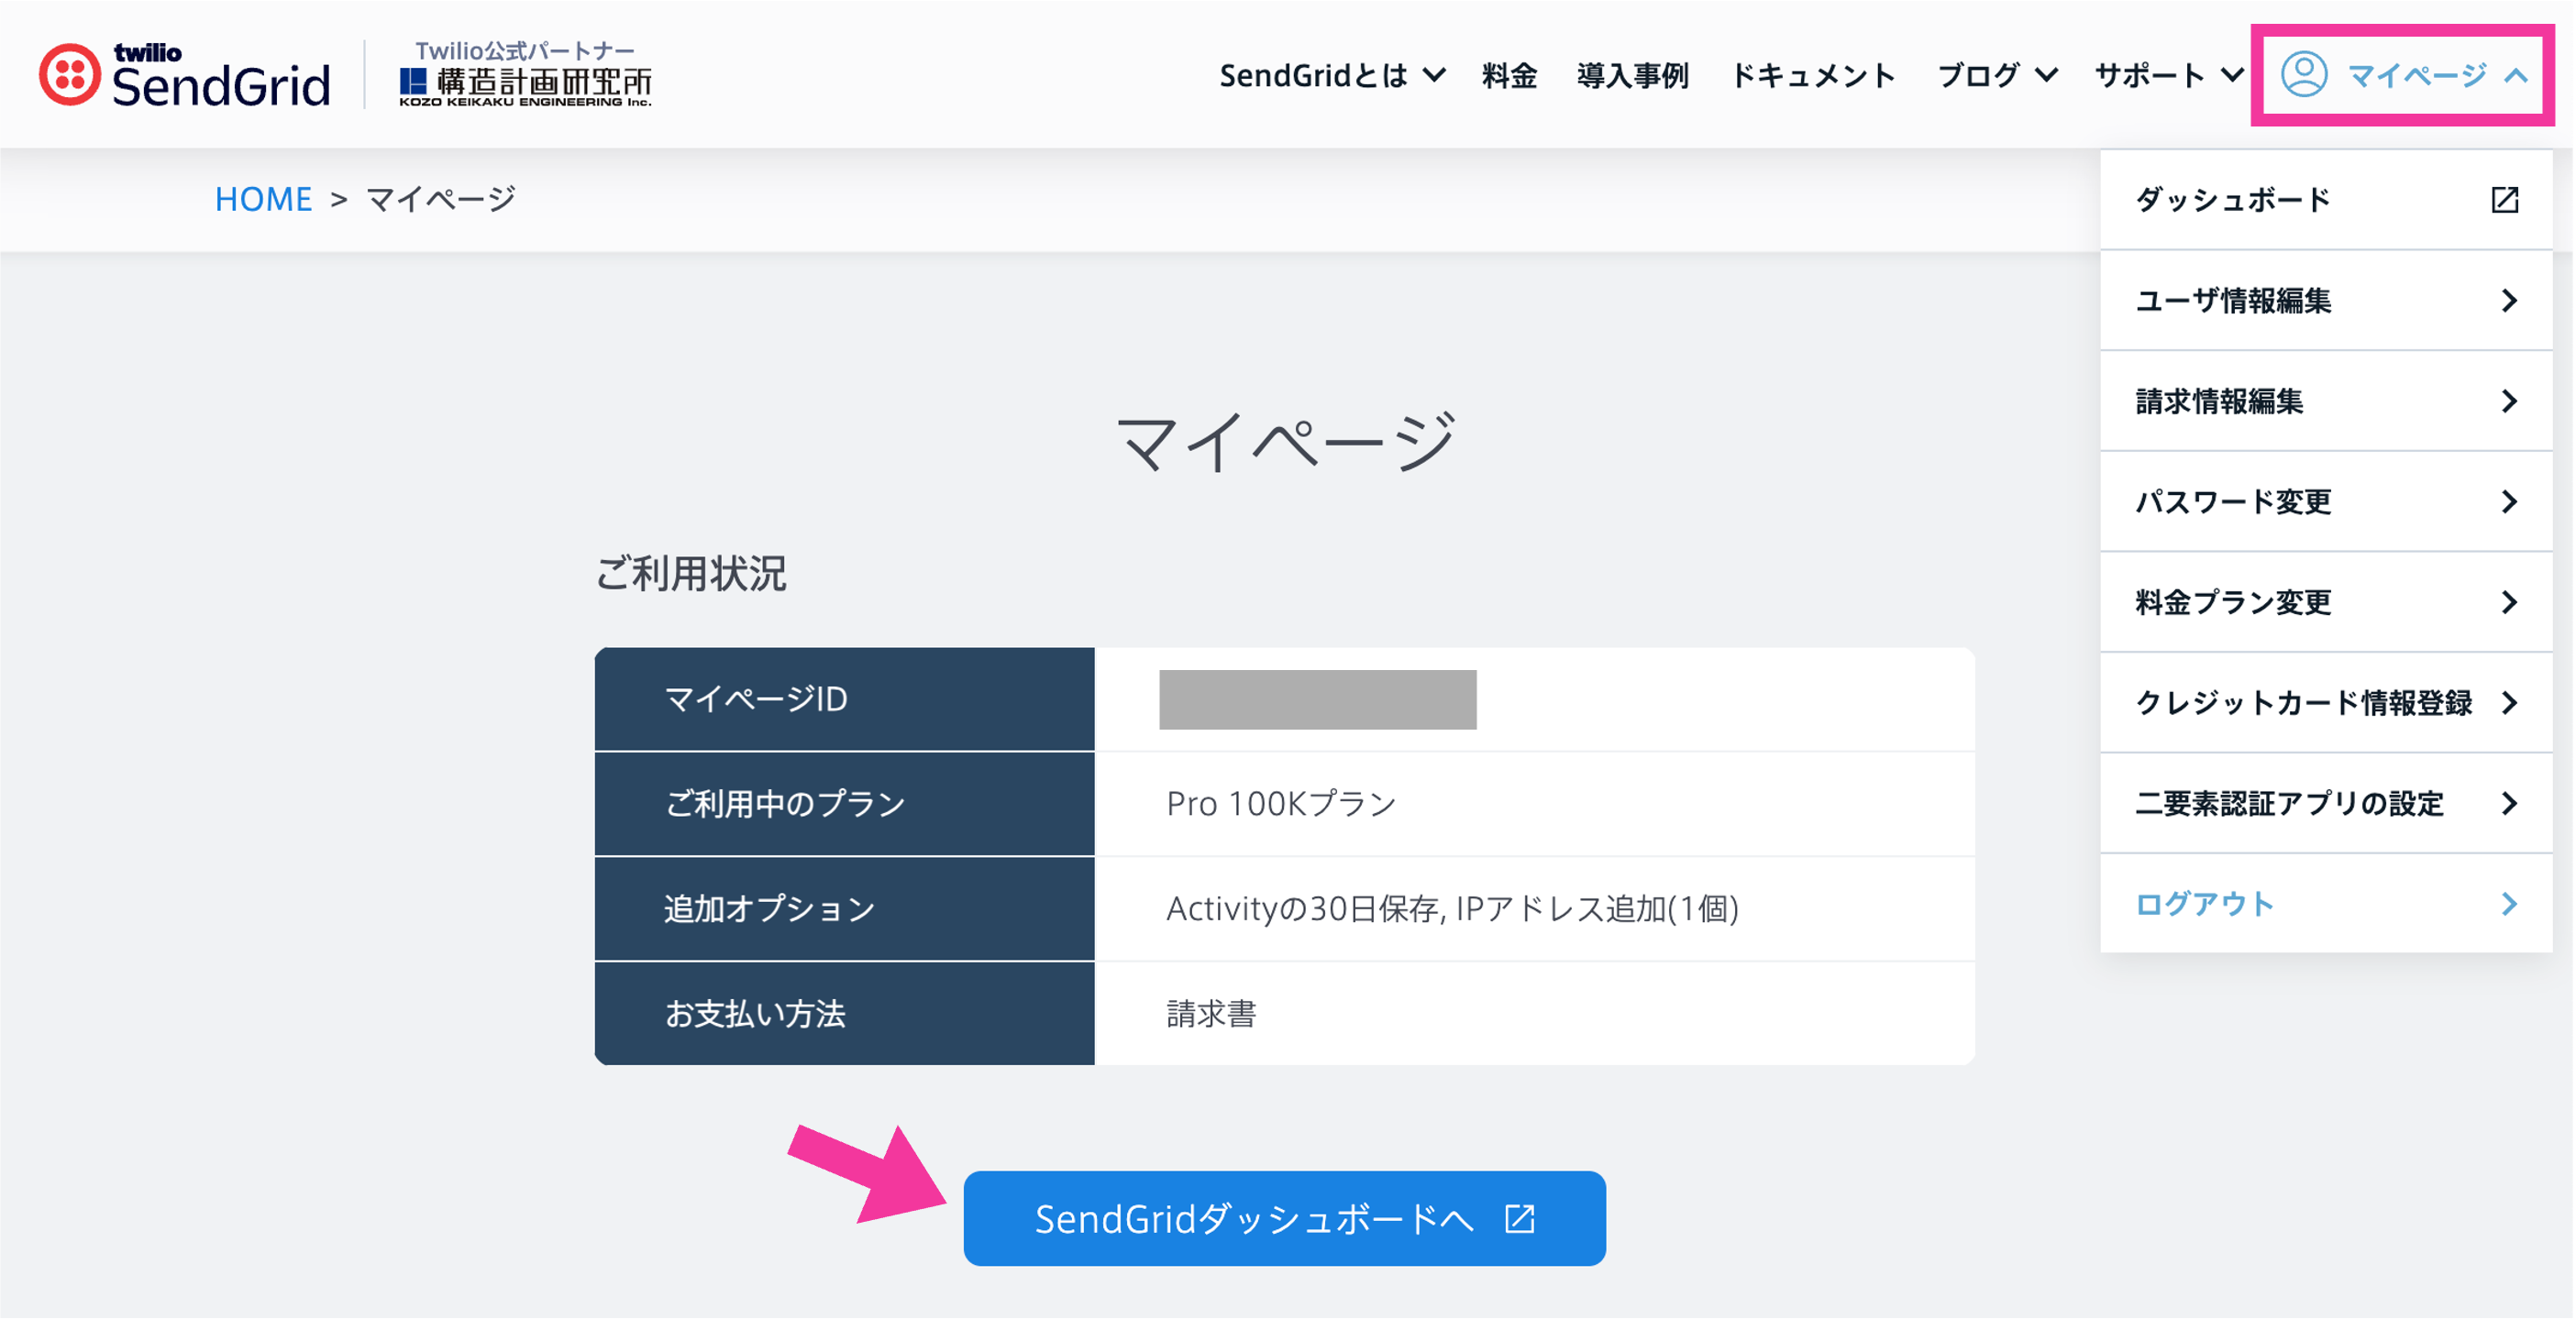Open 導入事例 from the navigation bar

1632,75
